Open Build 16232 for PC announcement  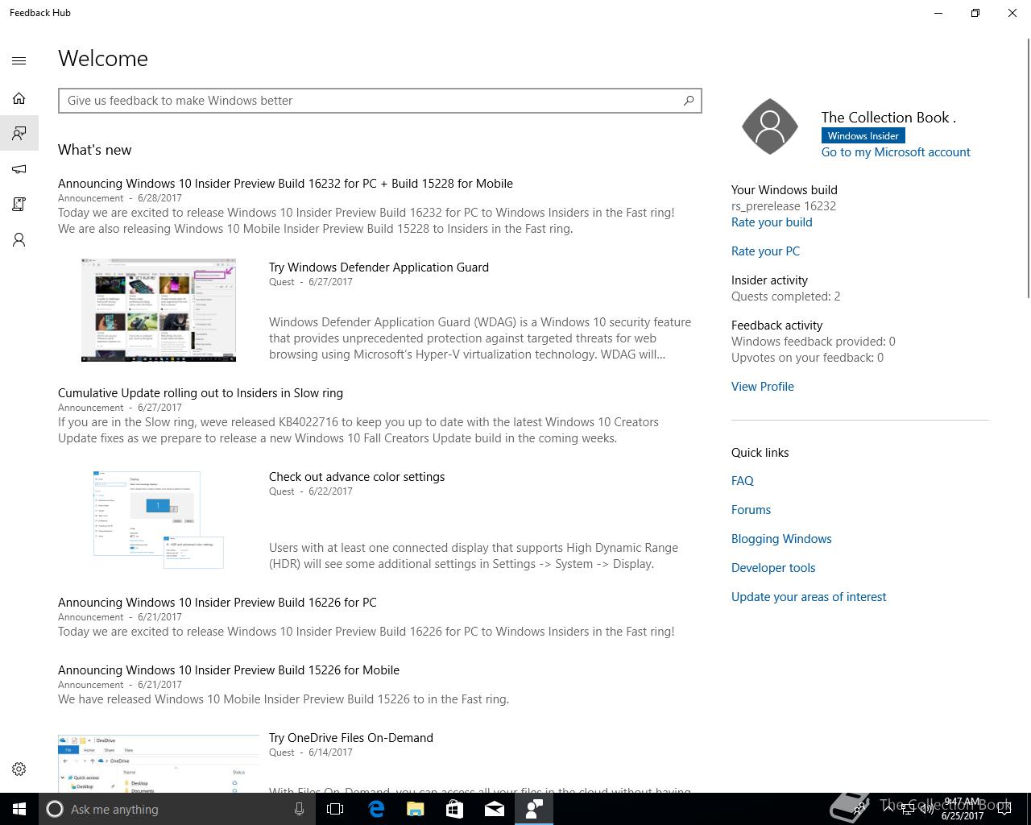click(x=285, y=184)
